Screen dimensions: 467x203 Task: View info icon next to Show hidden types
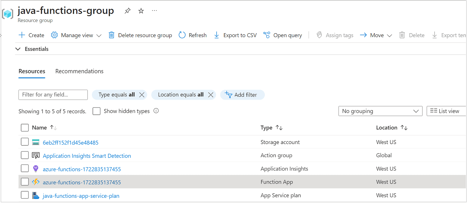[x=156, y=111]
